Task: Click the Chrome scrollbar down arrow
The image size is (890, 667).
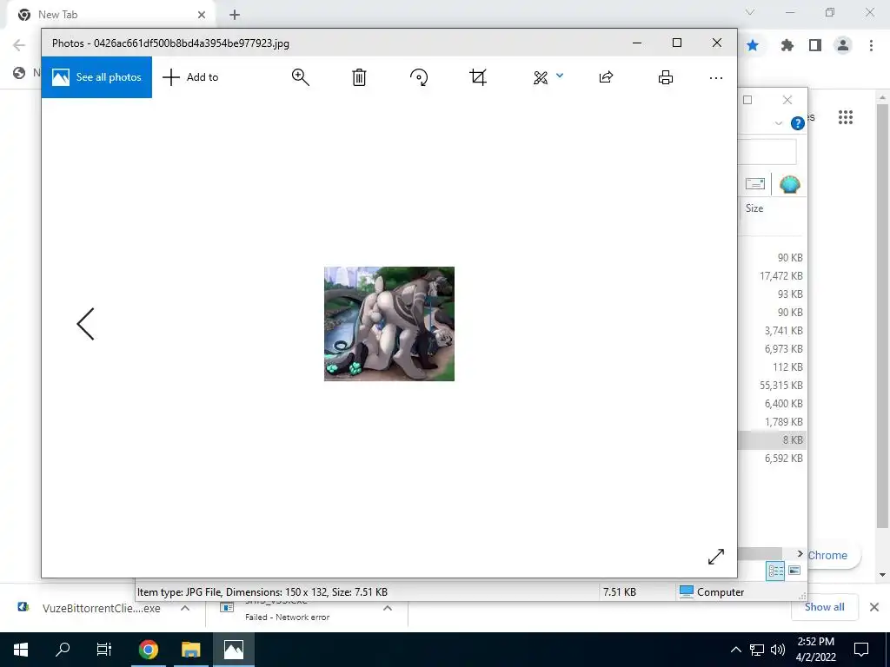Action: point(882,575)
